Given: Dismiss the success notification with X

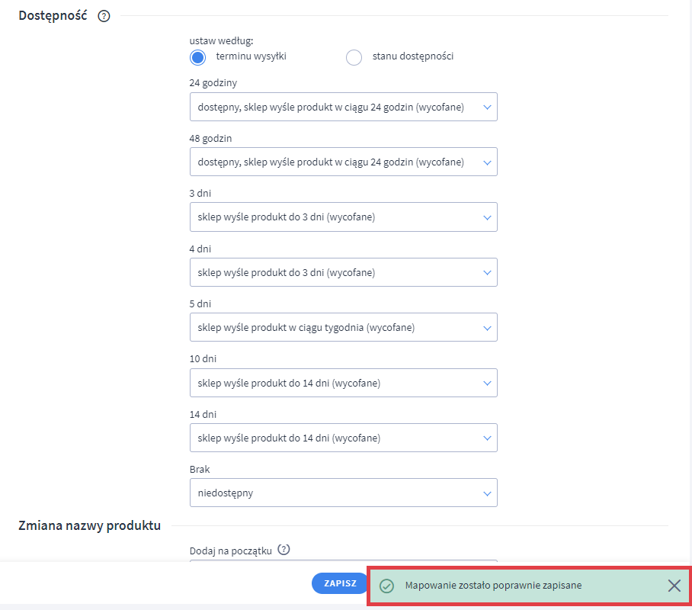Looking at the screenshot, I should coord(674,586).
